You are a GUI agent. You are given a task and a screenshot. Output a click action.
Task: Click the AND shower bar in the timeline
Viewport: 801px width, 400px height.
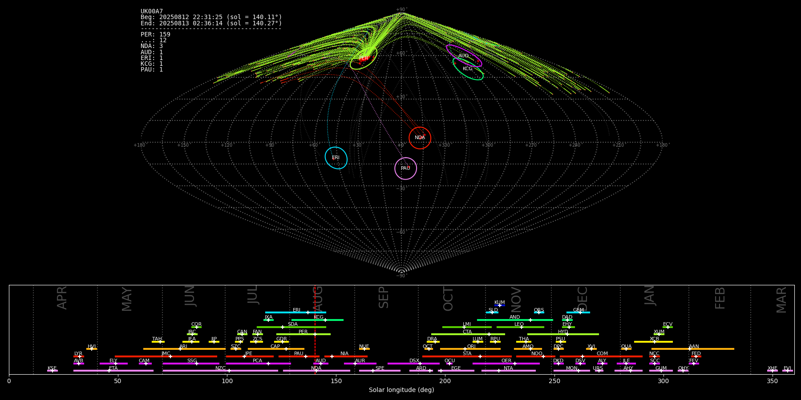[515, 320]
